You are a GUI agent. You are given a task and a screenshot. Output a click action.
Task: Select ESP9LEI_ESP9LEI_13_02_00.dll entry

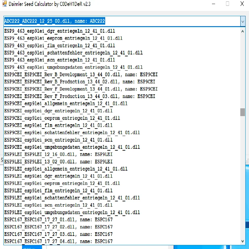point(122,162)
